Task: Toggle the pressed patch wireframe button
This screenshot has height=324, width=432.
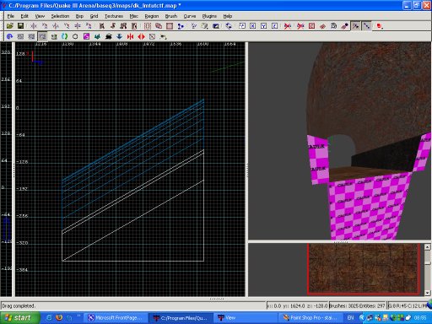Action: (42, 36)
